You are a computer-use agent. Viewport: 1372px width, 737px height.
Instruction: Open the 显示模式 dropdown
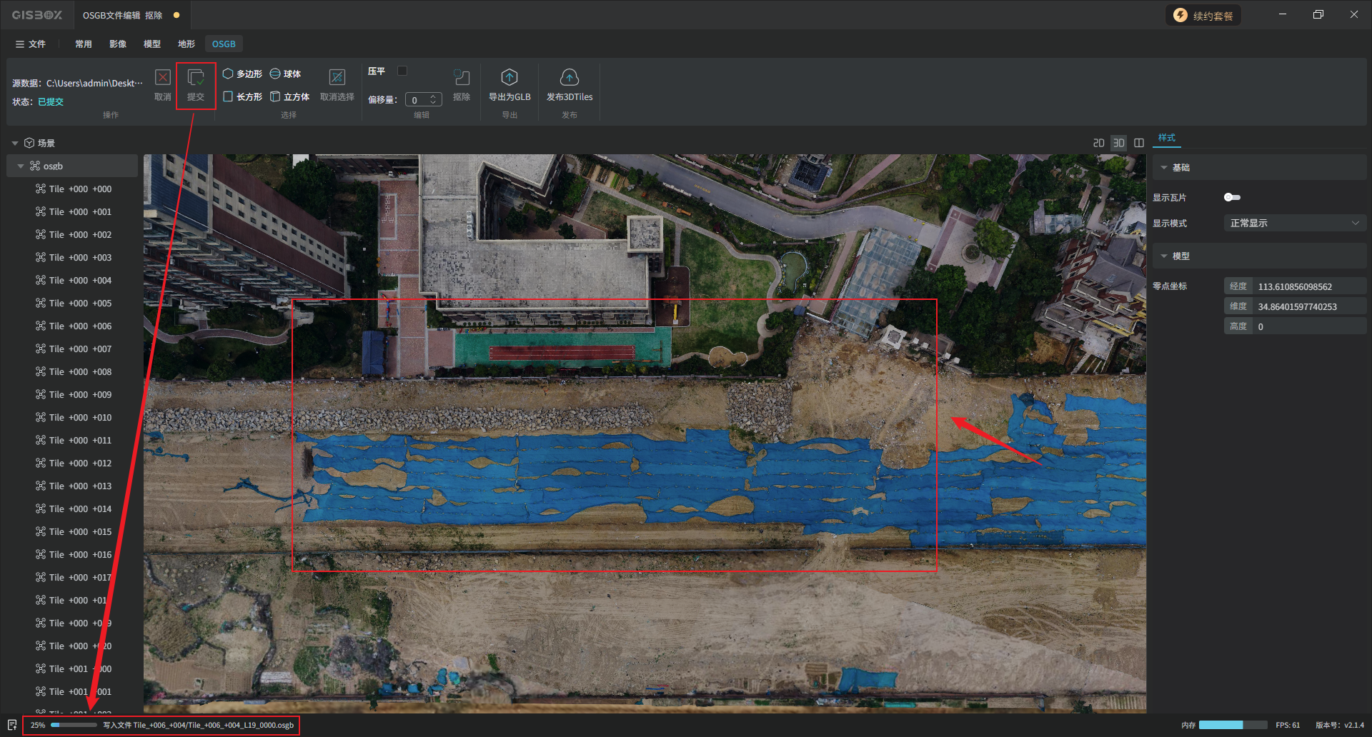click(x=1294, y=224)
